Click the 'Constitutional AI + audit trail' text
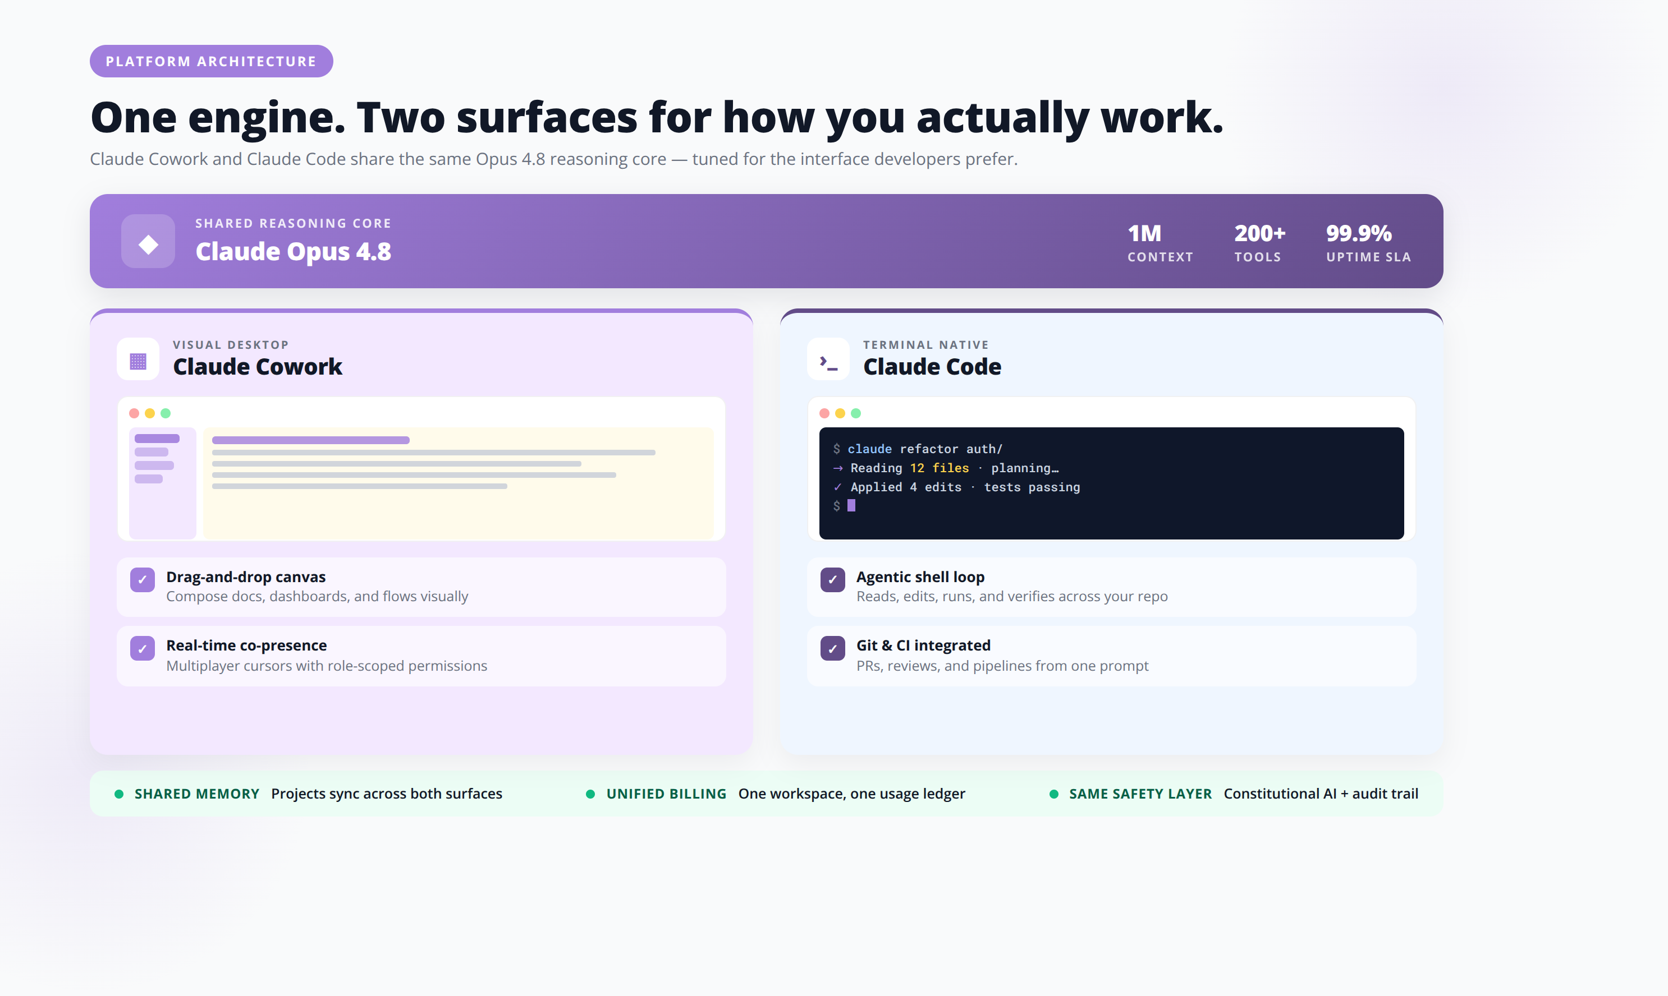 1321,794
